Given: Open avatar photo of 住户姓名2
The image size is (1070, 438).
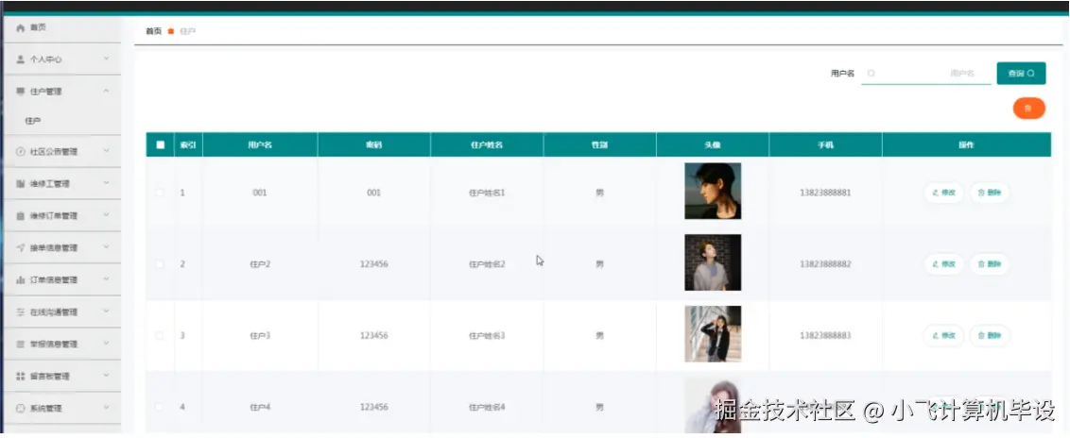Looking at the screenshot, I should (713, 262).
